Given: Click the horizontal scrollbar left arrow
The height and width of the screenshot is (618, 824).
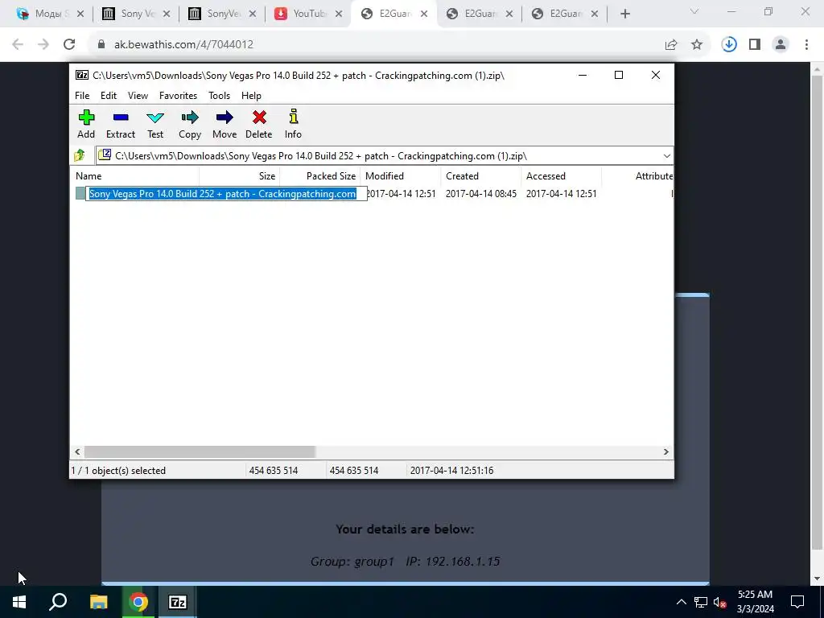Looking at the screenshot, I should point(77,452).
